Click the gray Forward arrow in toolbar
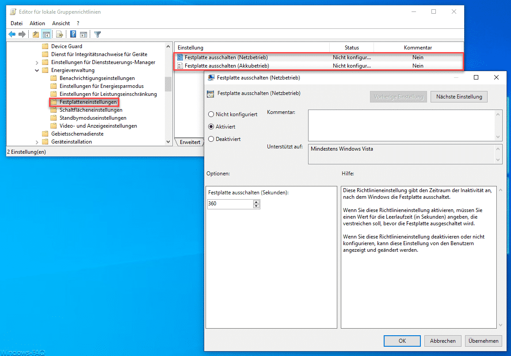Screen dimensions: 511x356 [x=22, y=34]
